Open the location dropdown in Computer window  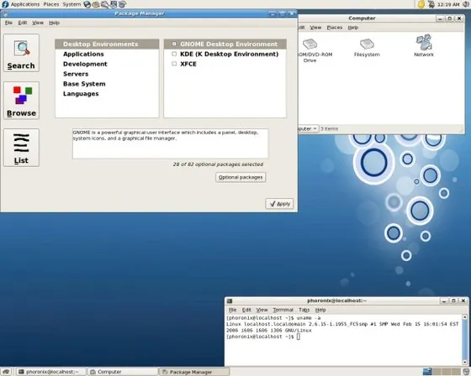pos(308,128)
